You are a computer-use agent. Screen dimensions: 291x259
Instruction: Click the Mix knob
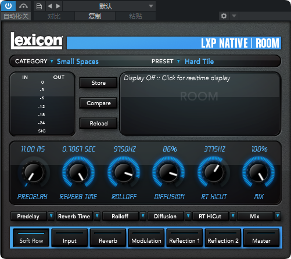click(x=258, y=172)
